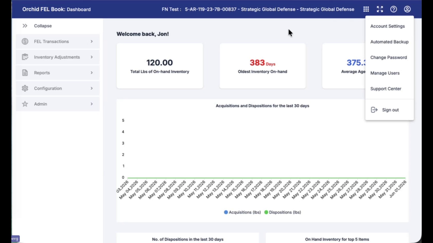Viewport: 433px width, 243px height.
Task: Click the gear icon beside Configuration
Action: pos(25,88)
